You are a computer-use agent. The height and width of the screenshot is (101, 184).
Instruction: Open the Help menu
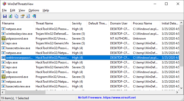[46, 10]
